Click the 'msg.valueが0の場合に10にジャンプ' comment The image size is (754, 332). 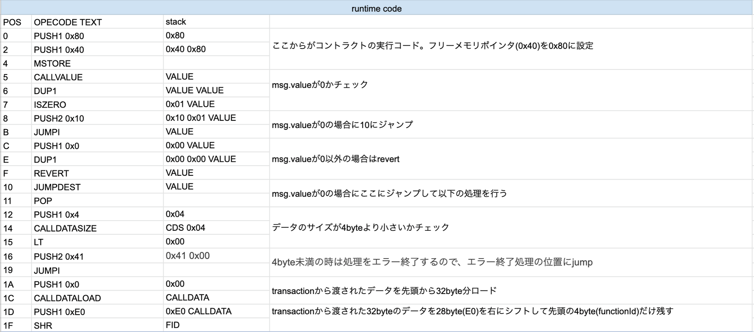[x=511, y=125]
